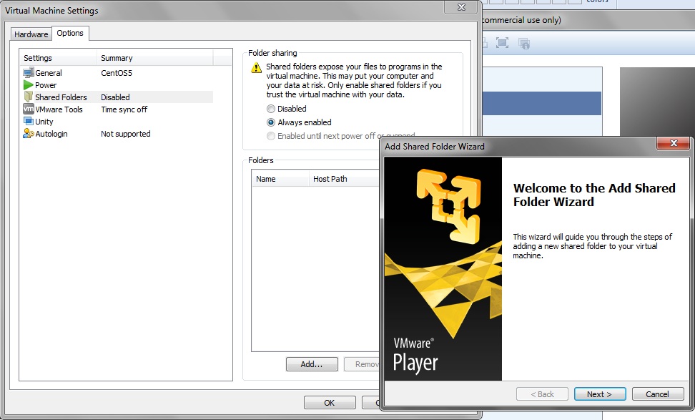
Task: Cancel the Add Shared Folder Wizard
Action: 656,394
